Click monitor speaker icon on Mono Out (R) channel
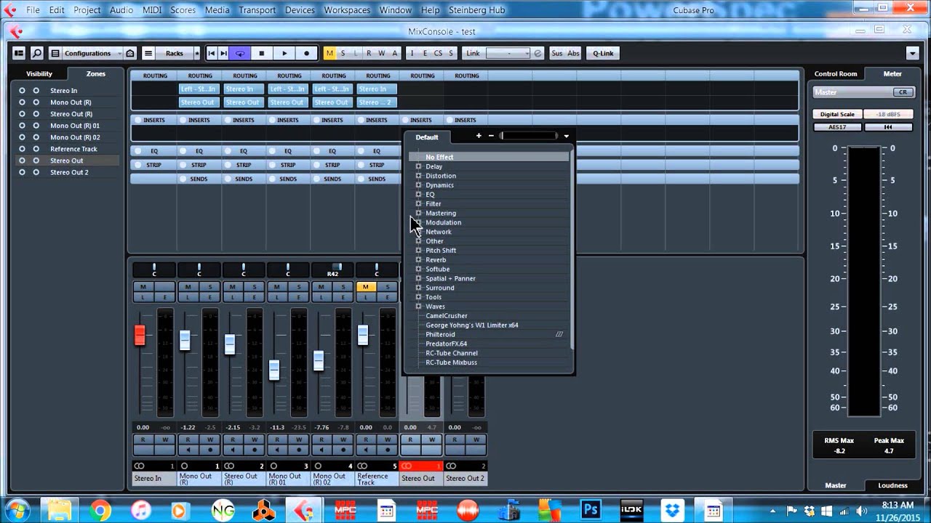The image size is (931, 523). pos(188,450)
